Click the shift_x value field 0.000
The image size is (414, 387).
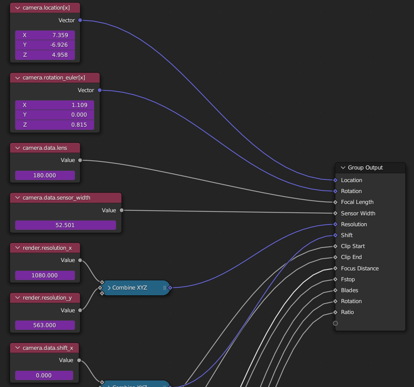44,375
